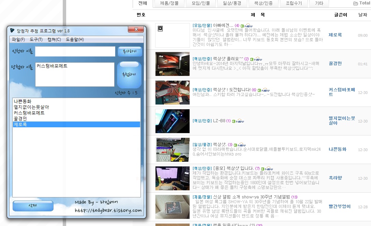Open the 책상샷 올려요^^ post
The width and height of the screenshot is (371, 226).
pos(228,59)
